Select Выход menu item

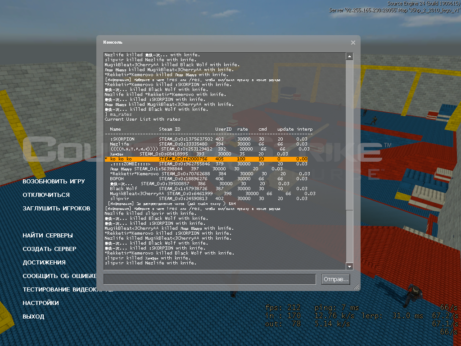tap(33, 317)
